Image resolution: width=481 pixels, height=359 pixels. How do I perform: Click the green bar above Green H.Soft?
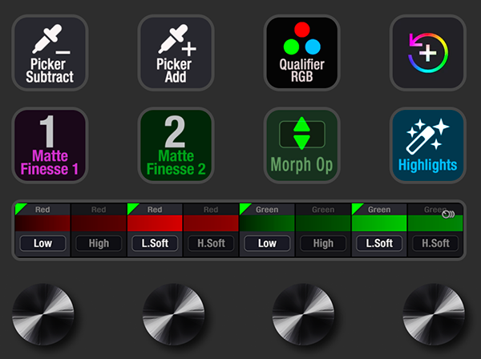[x=435, y=223]
